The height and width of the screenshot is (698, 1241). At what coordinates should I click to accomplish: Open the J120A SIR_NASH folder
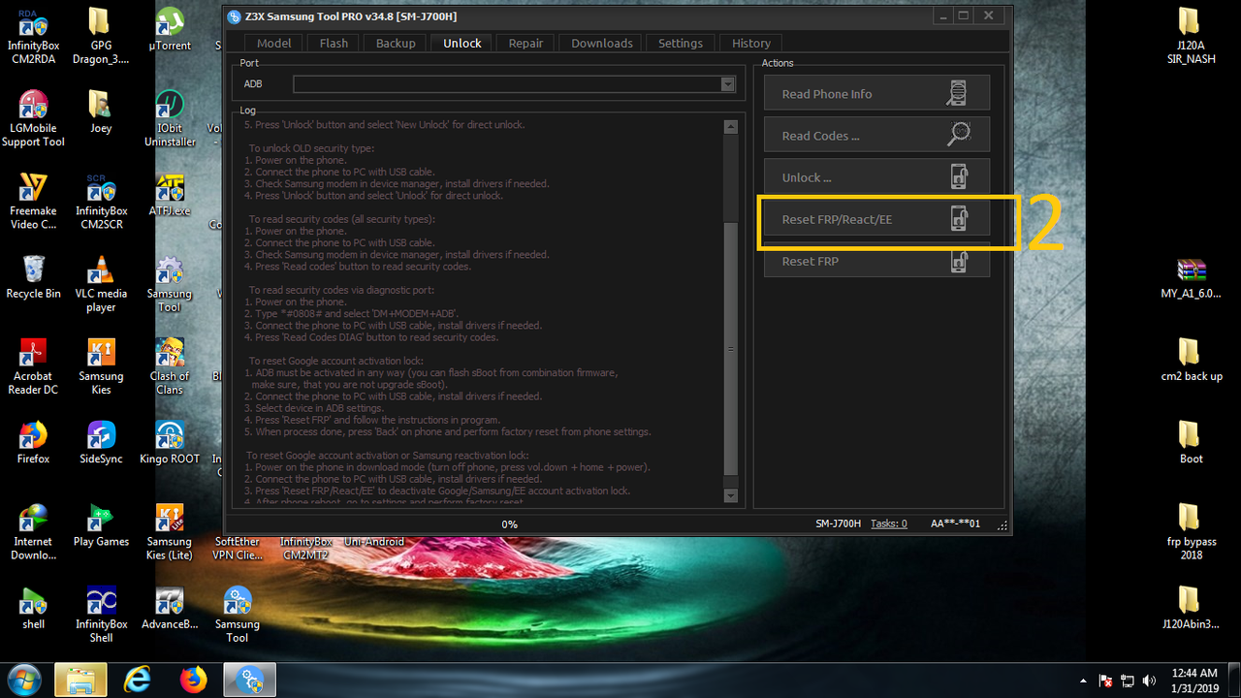tap(1192, 35)
